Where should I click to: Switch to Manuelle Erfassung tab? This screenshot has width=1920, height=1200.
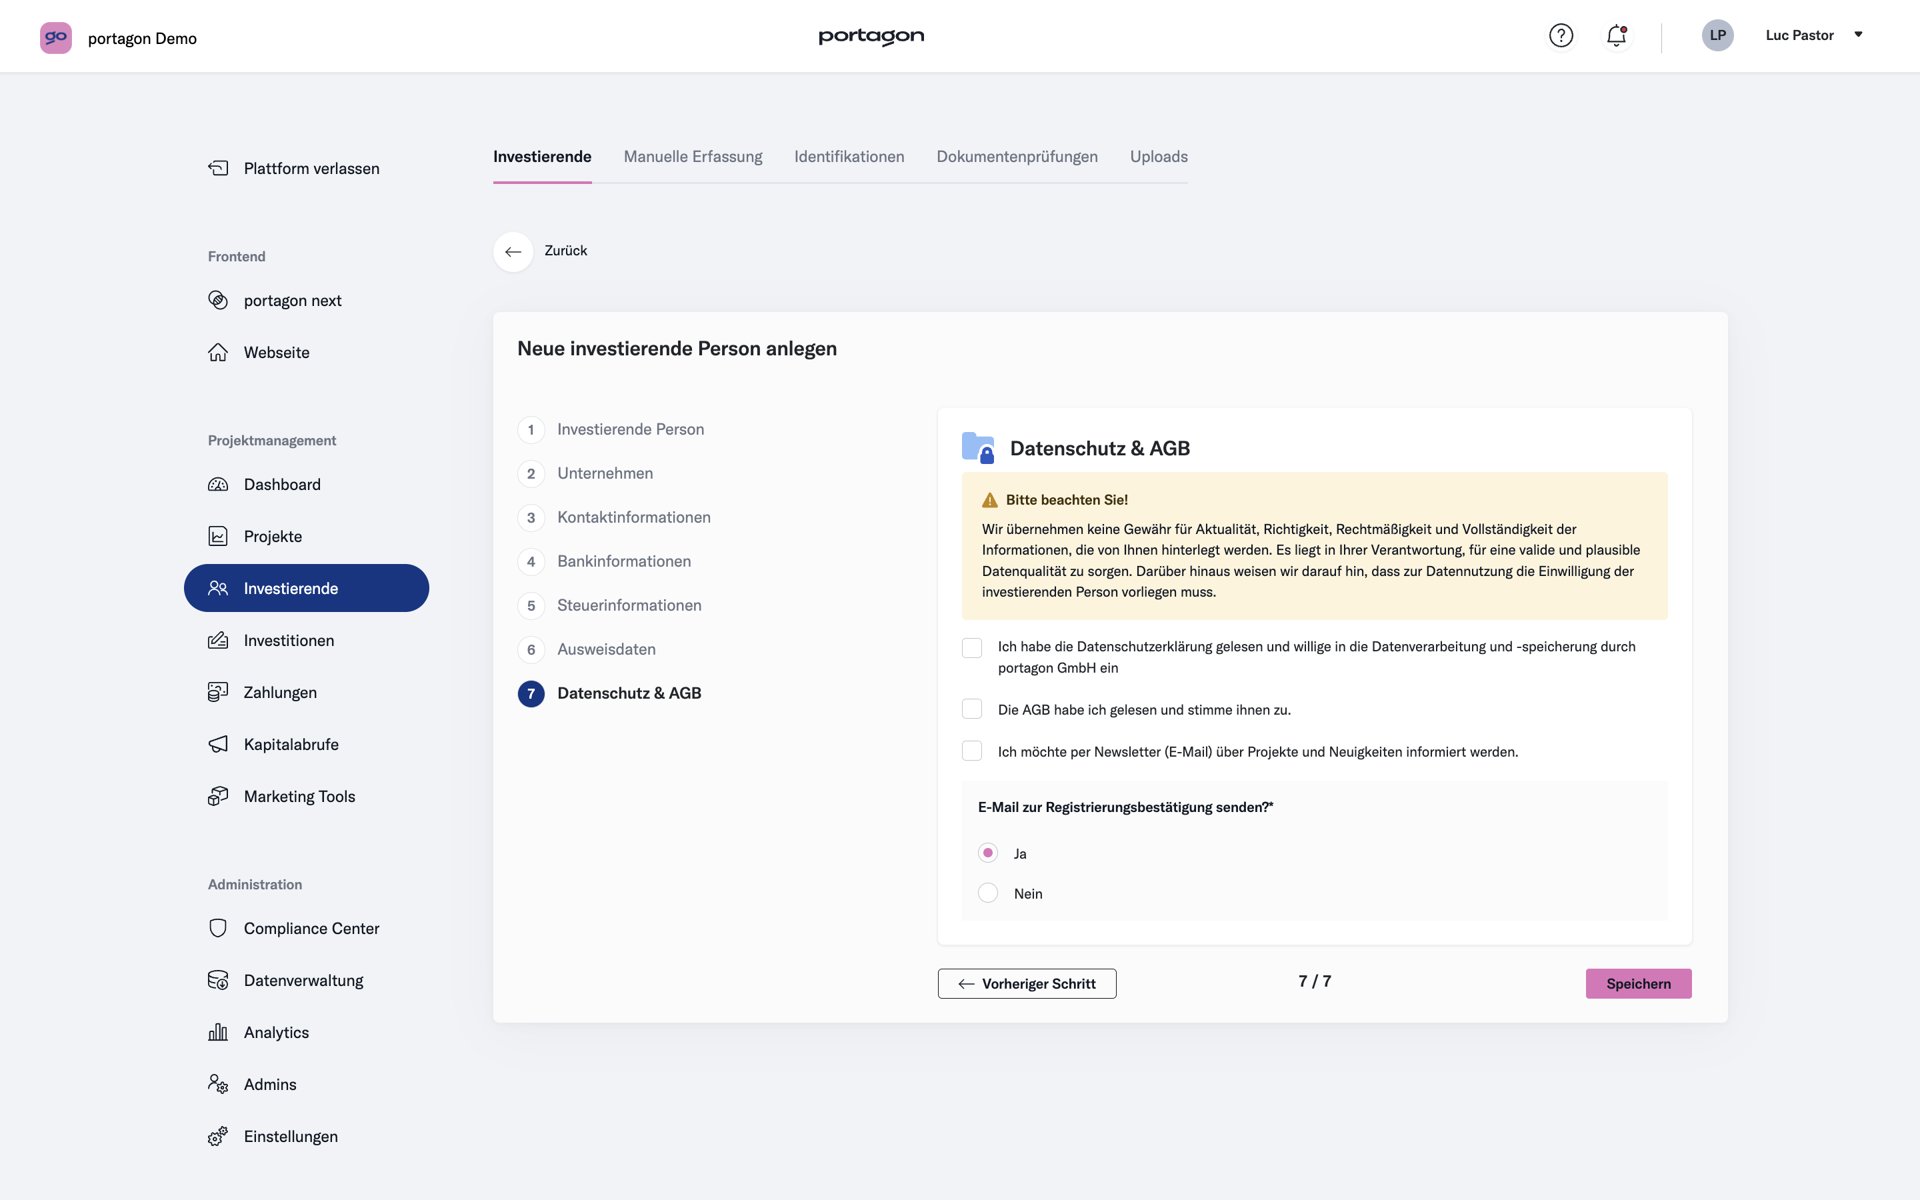(x=693, y=156)
